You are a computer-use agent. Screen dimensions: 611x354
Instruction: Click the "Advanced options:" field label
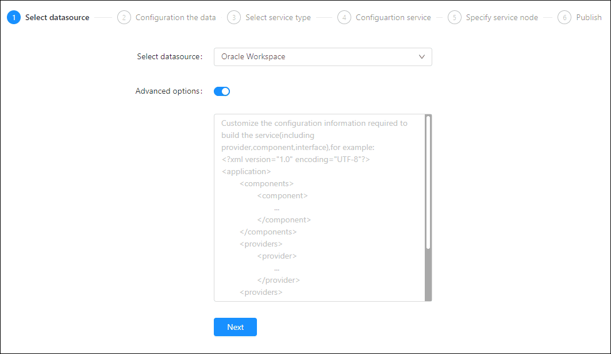(169, 91)
